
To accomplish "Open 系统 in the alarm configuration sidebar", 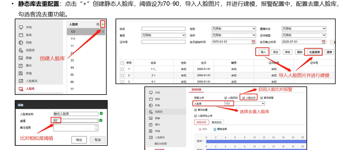I will point(157,99).
